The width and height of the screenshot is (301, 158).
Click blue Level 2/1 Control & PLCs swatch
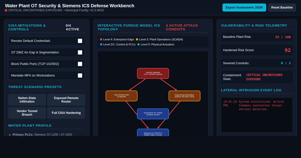101,44
